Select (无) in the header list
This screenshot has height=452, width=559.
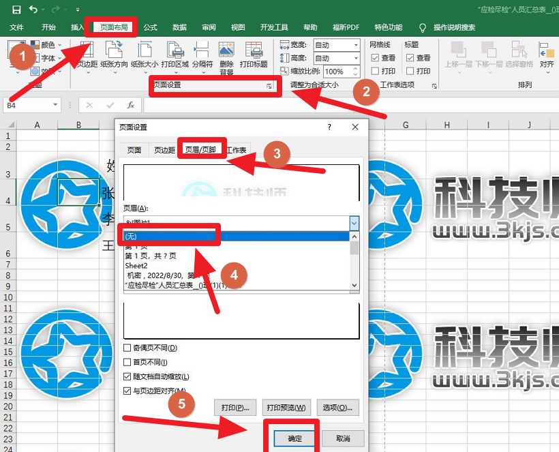[237, 237]
